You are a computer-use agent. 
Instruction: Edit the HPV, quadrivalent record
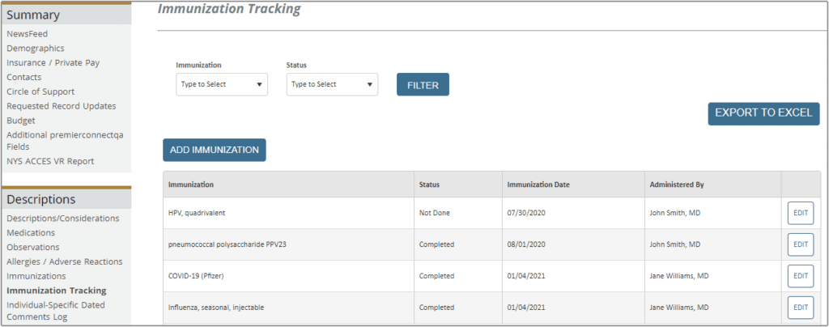[801, 214]
